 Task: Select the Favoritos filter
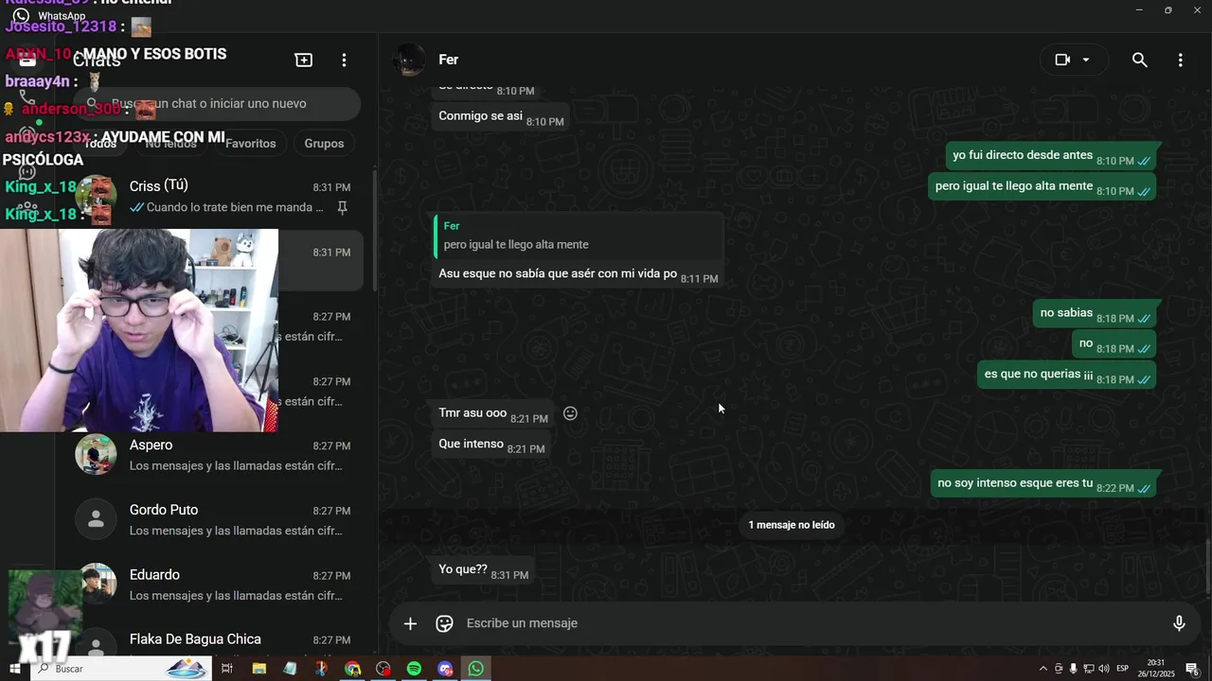251,144
